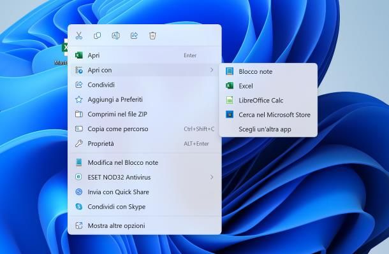Choose Condividi from the context menu

tap(144, 85)
